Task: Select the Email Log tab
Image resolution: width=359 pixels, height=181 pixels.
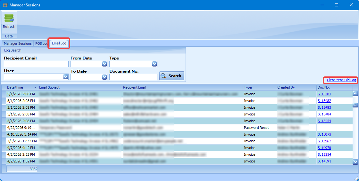Action: click(59, 43)
